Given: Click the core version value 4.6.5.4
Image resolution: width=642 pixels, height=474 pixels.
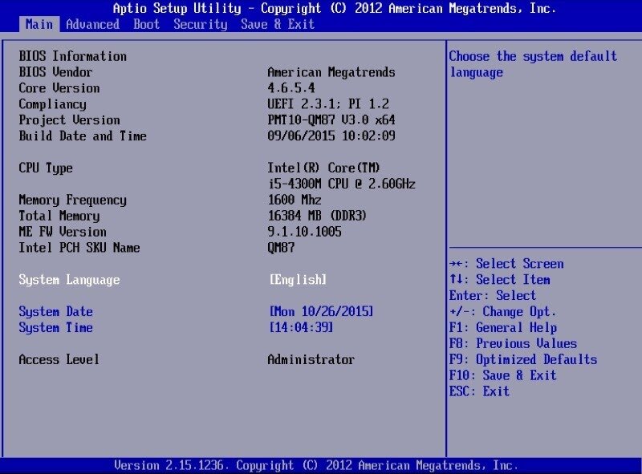Looking at the screenshot, I should click(x=291, y=88).
